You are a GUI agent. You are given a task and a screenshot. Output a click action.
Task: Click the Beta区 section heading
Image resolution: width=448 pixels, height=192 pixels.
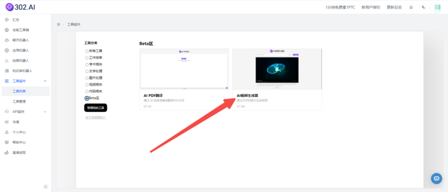(146, 43)
